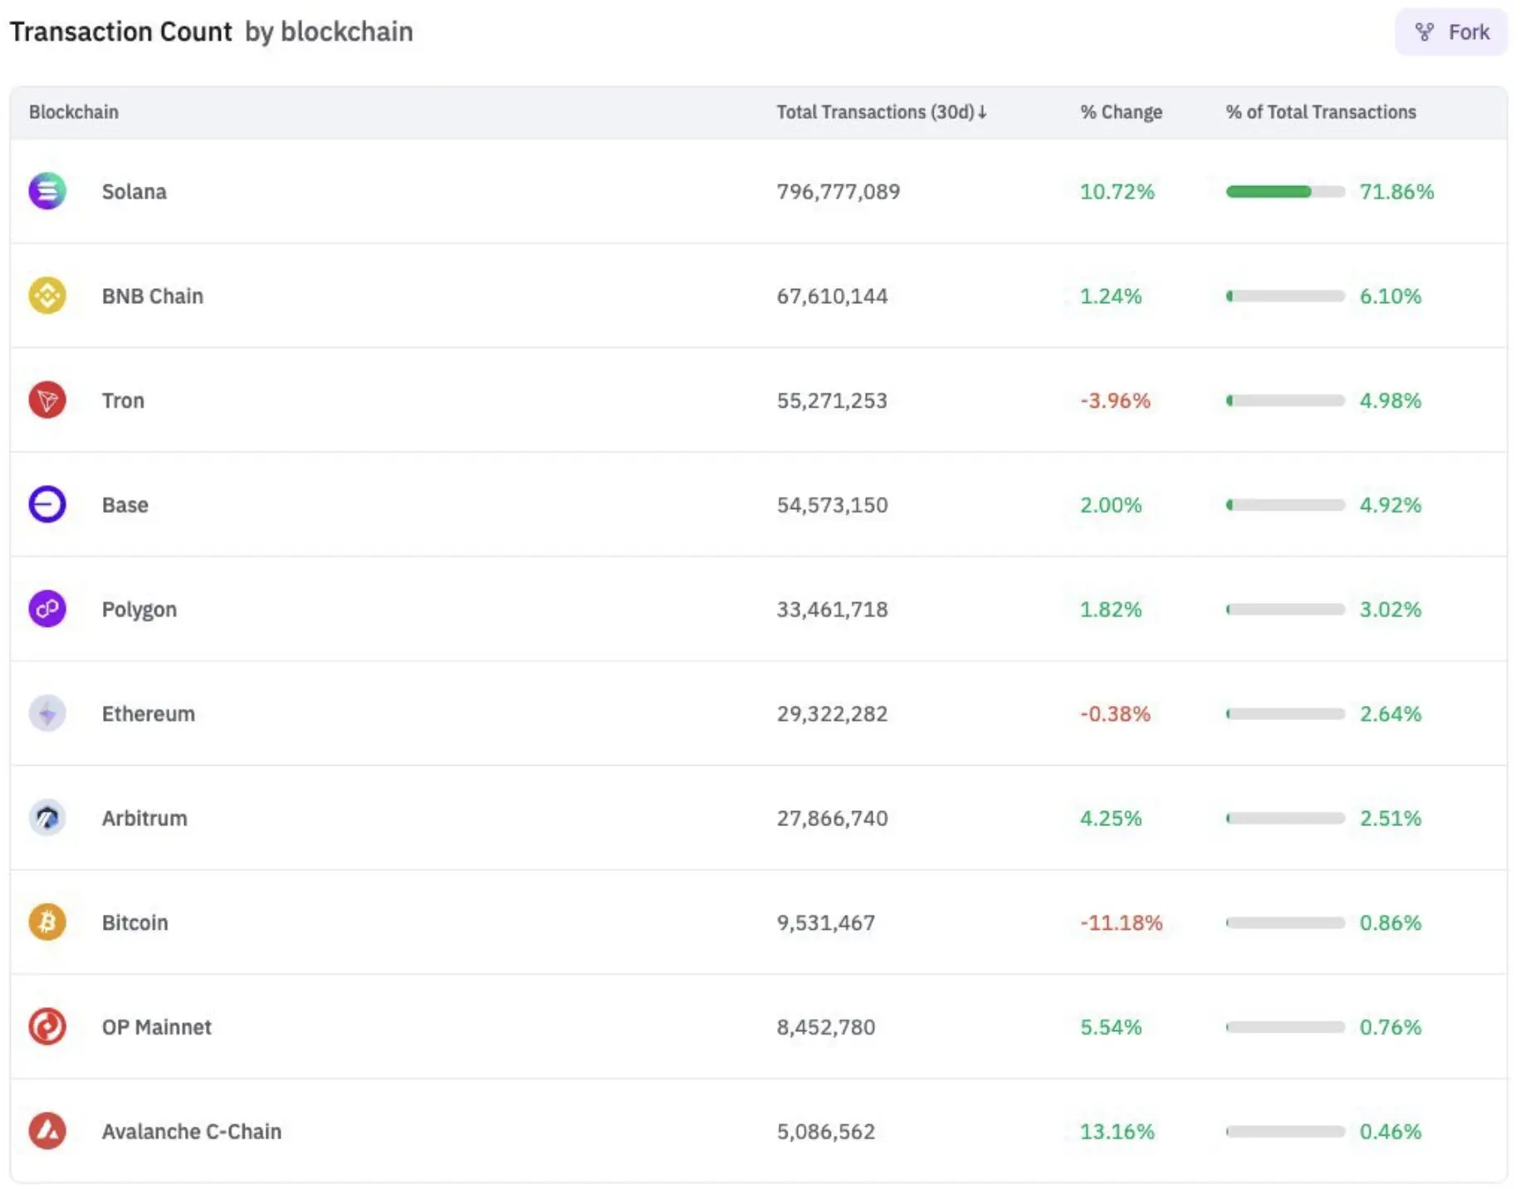Select the BNB Chain logo
Image resolution: width=1520 pixels, height=1189 pixels.
[x=47, y=296]
